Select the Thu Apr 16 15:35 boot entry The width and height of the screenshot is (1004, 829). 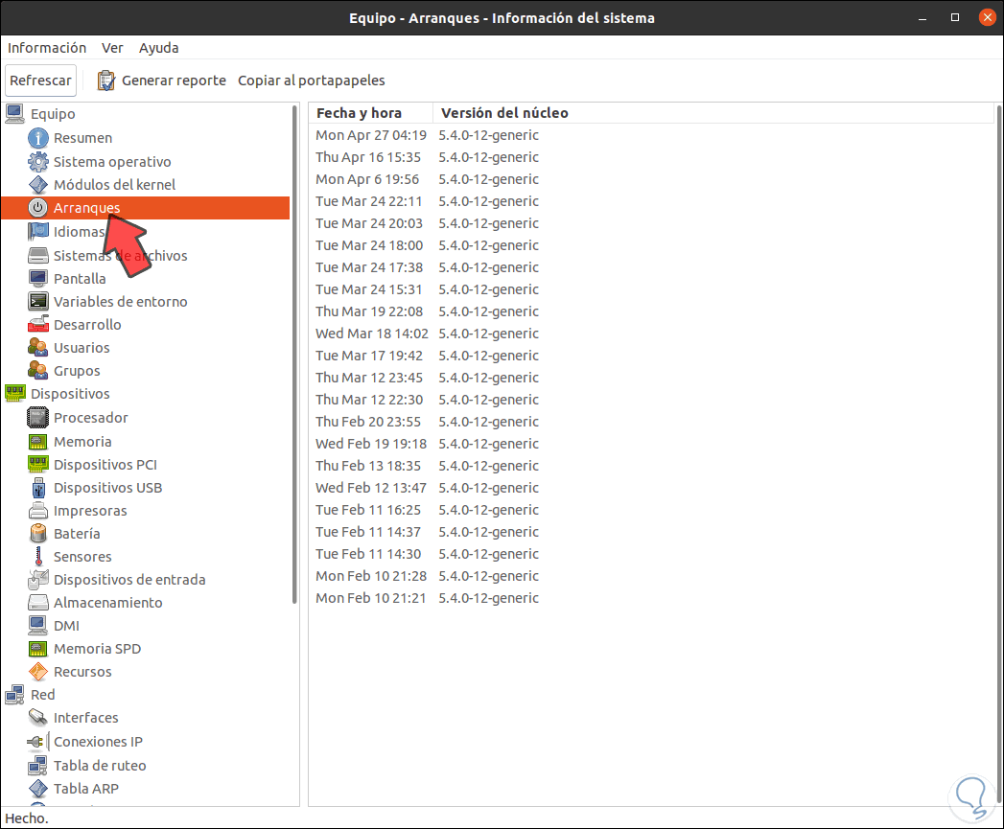[651, 157]
